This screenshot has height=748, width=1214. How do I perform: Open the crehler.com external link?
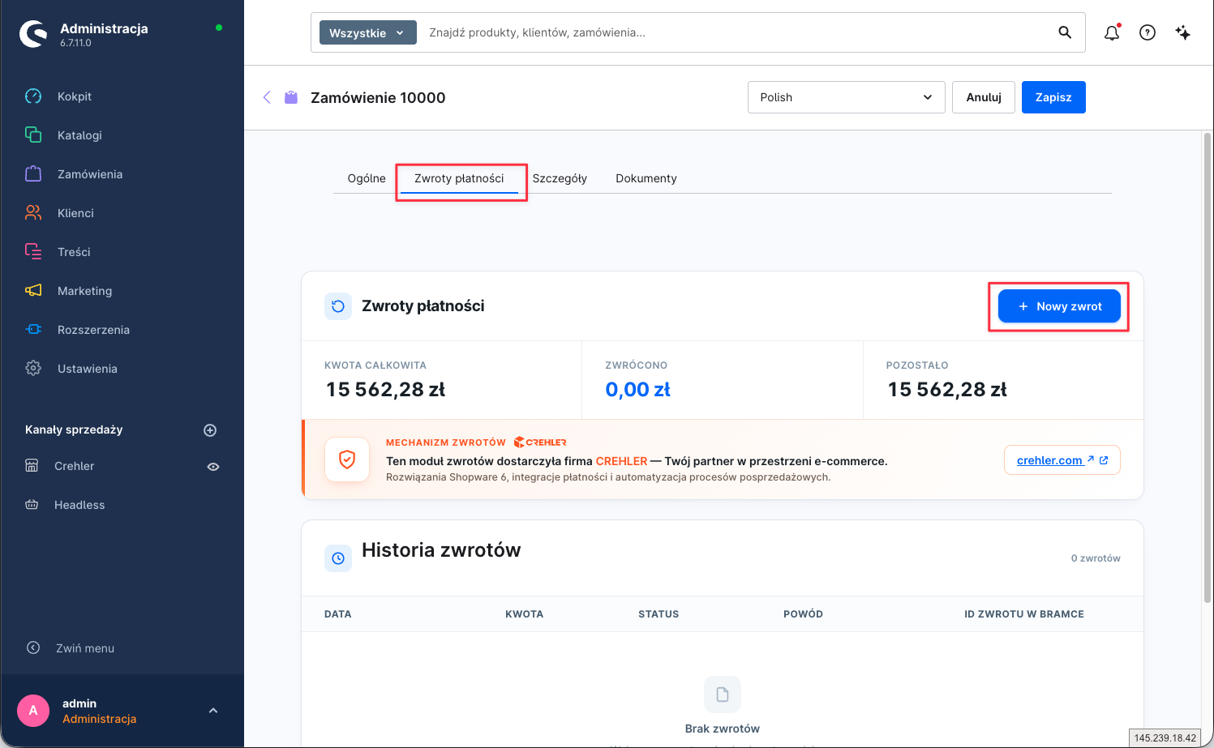pos(1062,460)
